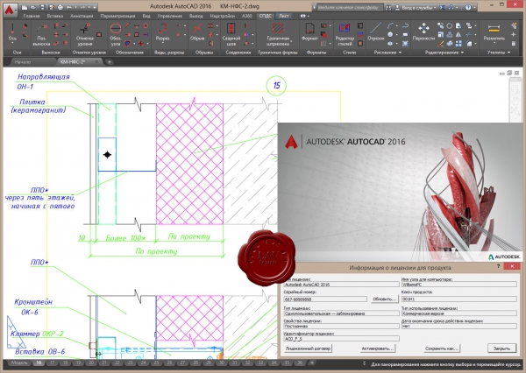Click the Undo arrow icon in quick access toolbar
This screenshot has height=373, width=526.
[69, 7]
